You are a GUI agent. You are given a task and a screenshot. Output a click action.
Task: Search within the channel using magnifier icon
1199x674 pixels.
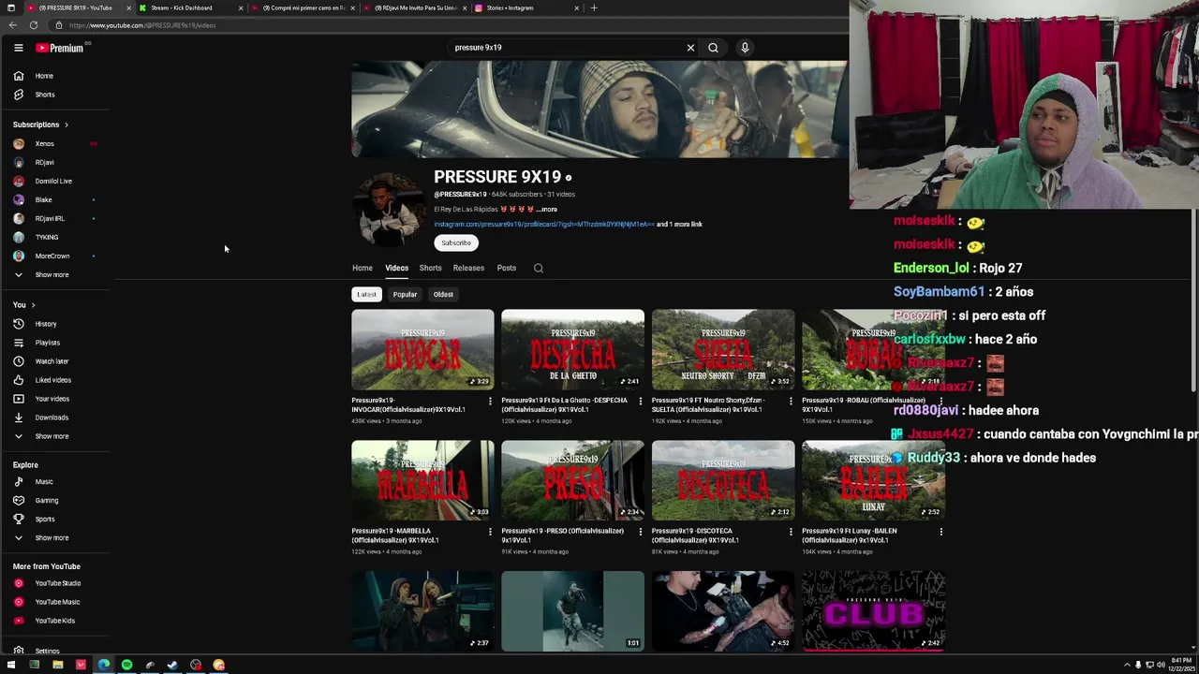539,269
